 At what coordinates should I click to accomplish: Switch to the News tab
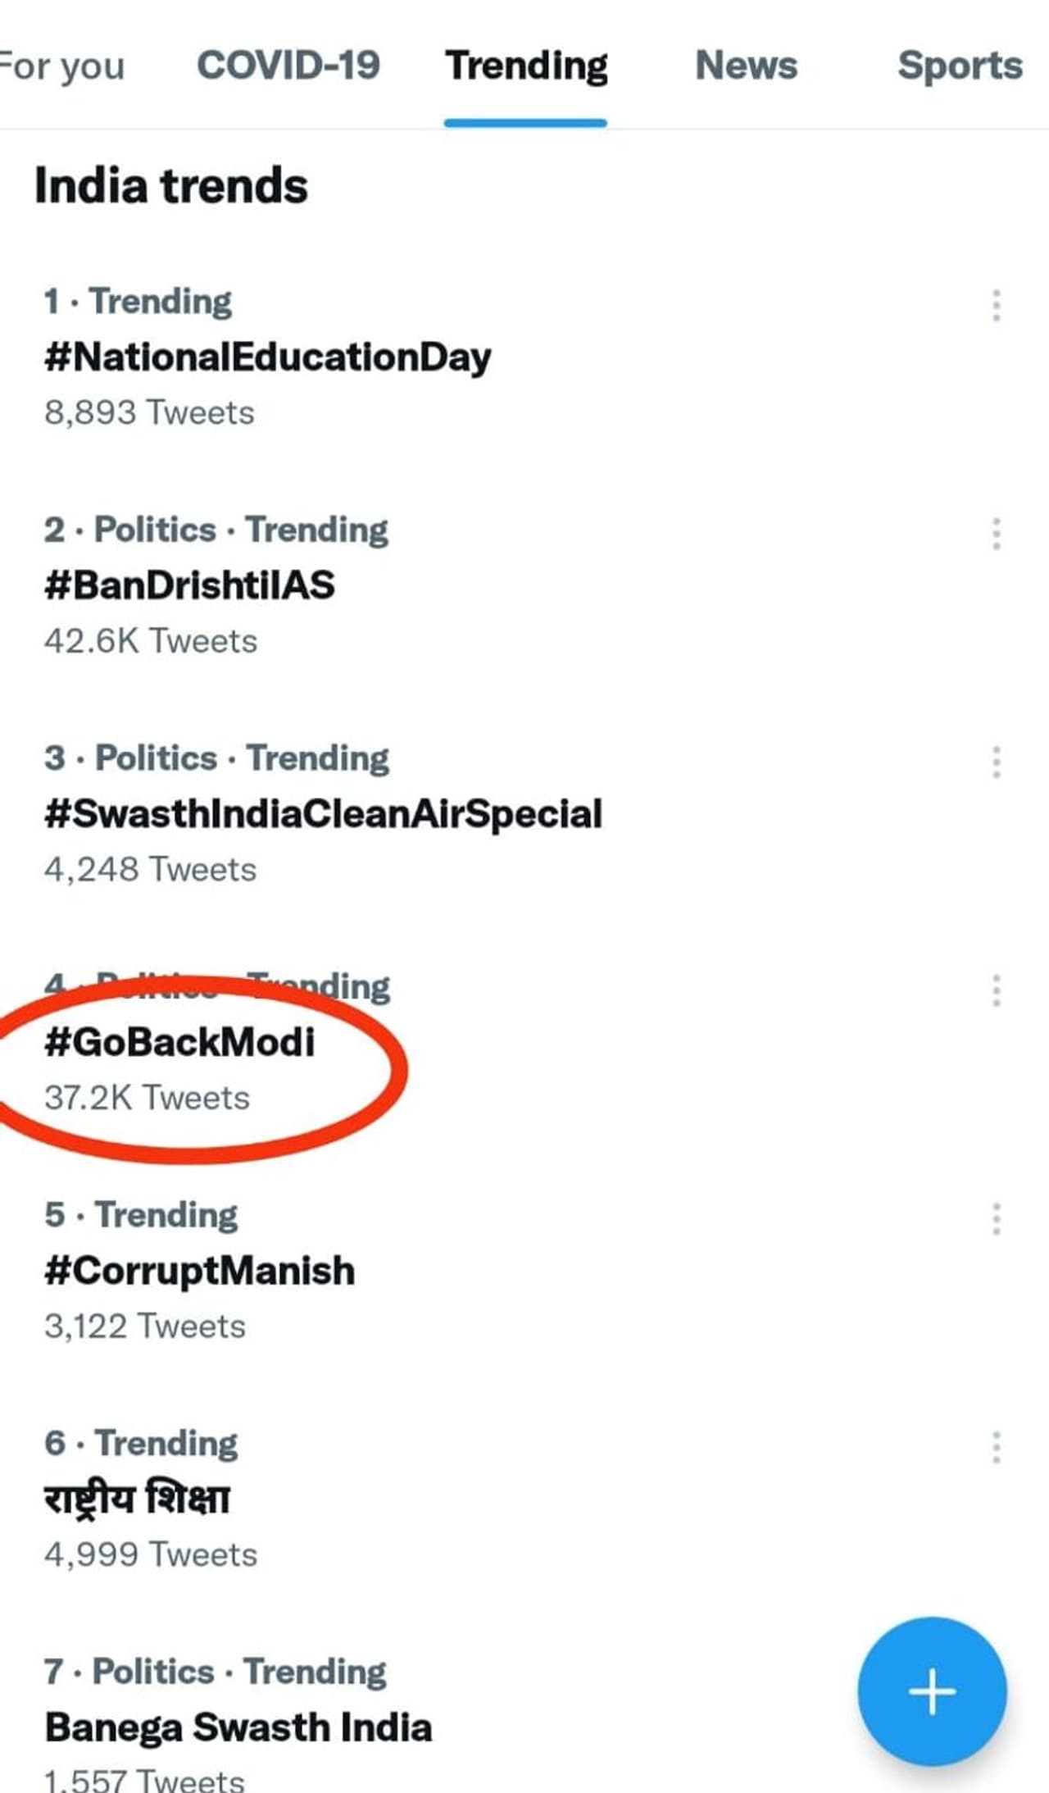(x=746, y=66)
